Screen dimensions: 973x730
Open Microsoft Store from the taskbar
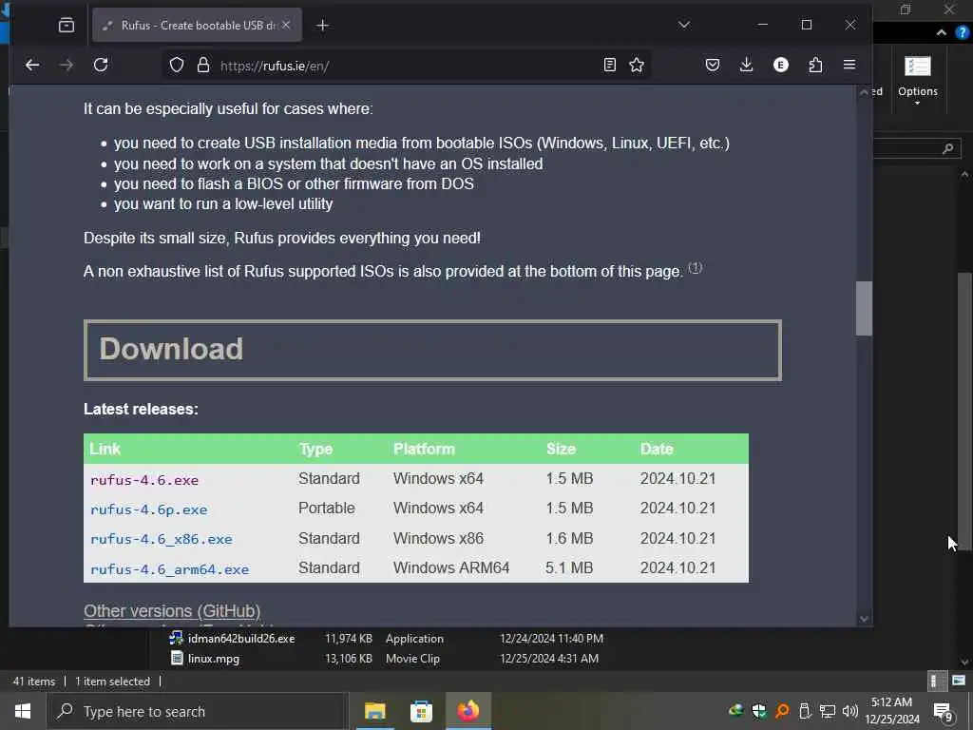tap(421, 711)
